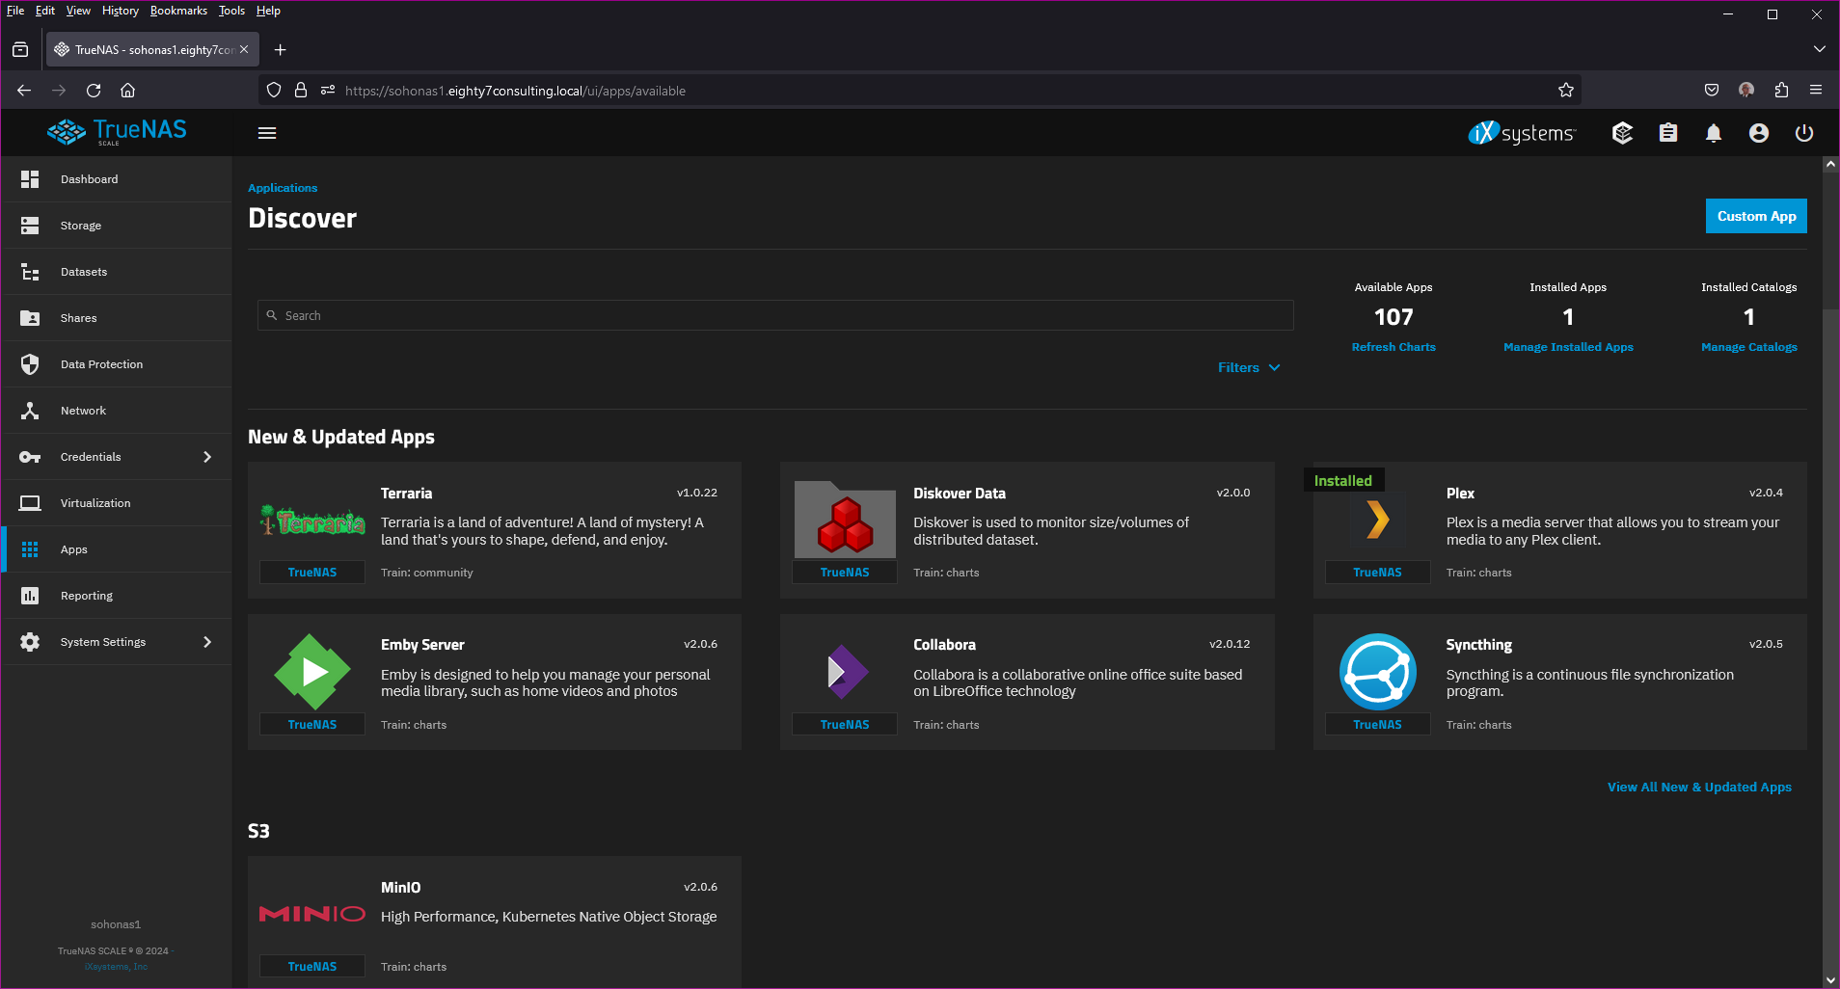
Task: Open the browser tab list dropdown
Action: tap(1819, 49)
